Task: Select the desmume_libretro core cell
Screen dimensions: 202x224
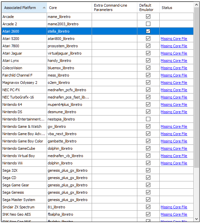Action: coord(69,112)
